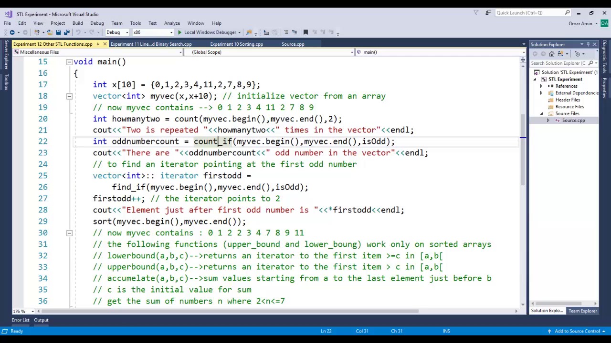This screenshot has width=611, height=343.
Task: Open the Output tab
Action: (x=41, y=320)
